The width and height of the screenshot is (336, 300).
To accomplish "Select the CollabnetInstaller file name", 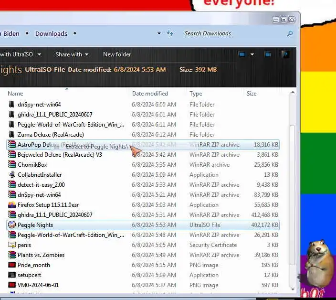I will click(40, 175).
